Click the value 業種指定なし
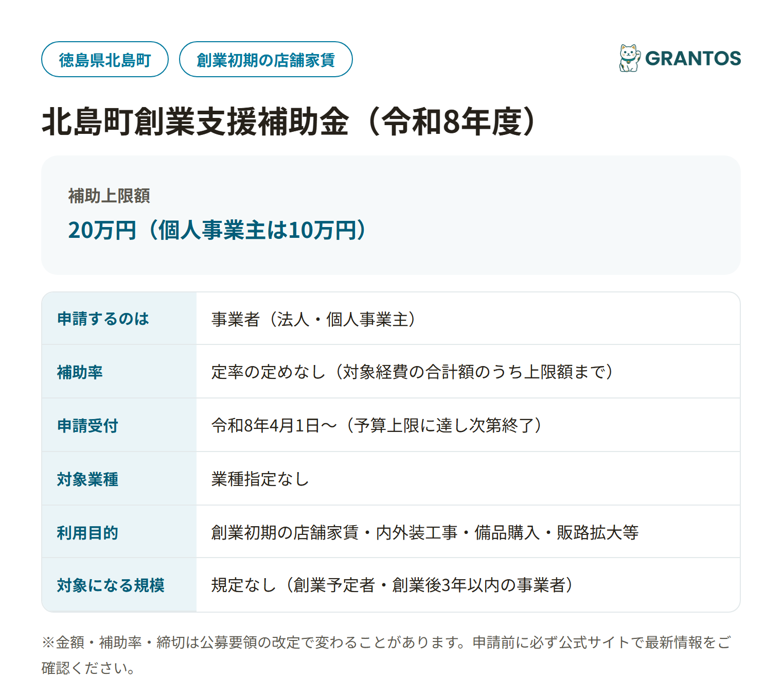 tap(260, 479)
